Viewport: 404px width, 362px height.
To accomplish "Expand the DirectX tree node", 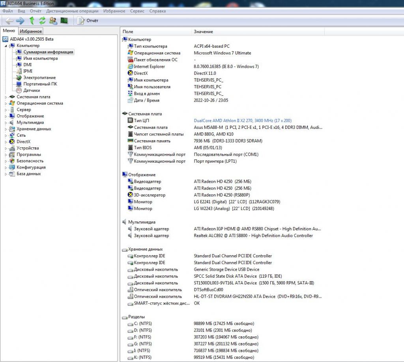I will click(x=6, y=142).
